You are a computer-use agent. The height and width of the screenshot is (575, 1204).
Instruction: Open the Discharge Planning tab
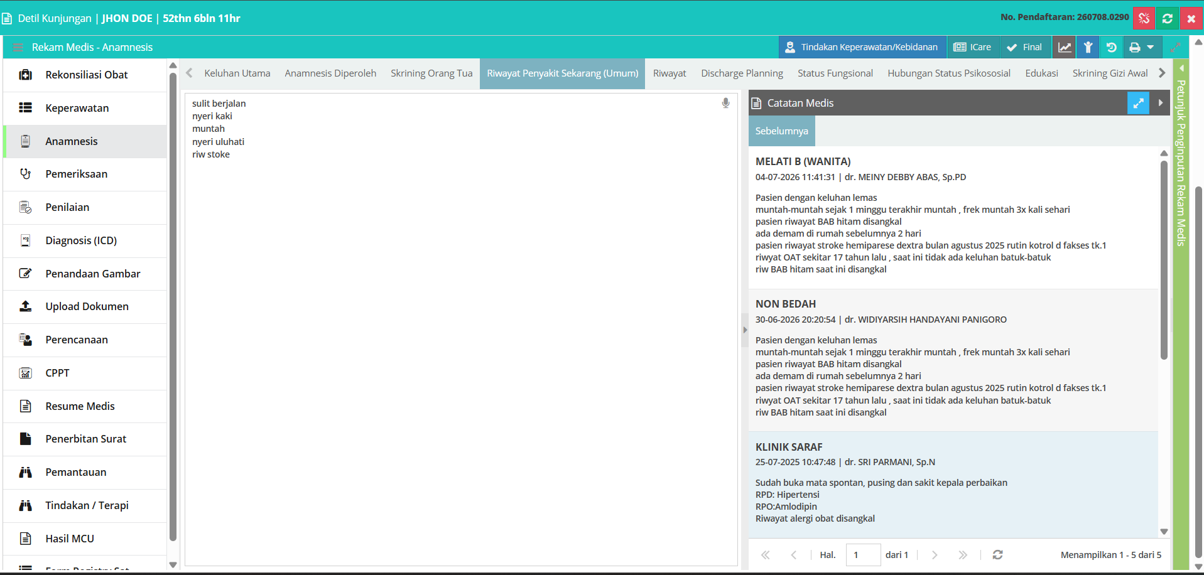point(742,73)
